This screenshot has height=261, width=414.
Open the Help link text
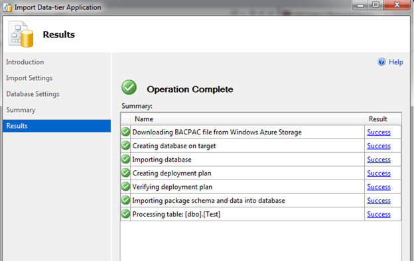point(396,62)
